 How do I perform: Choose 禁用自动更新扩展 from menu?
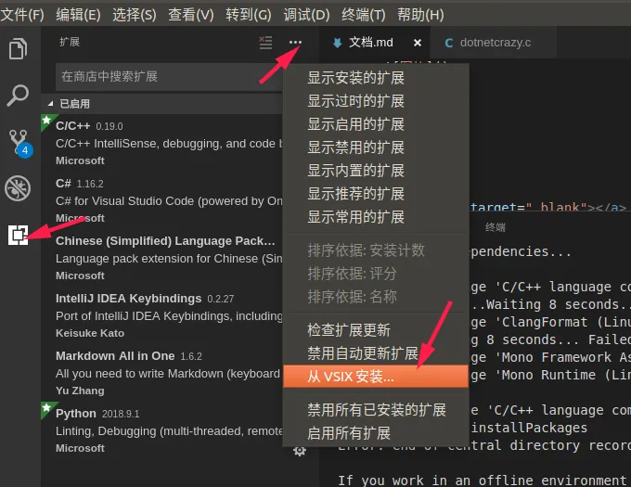(x=376, y=353)
